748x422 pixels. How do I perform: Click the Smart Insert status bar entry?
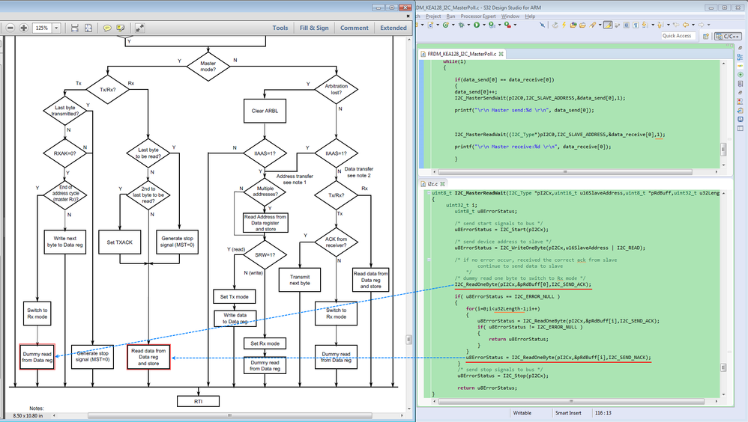click(x=567, y=413)
